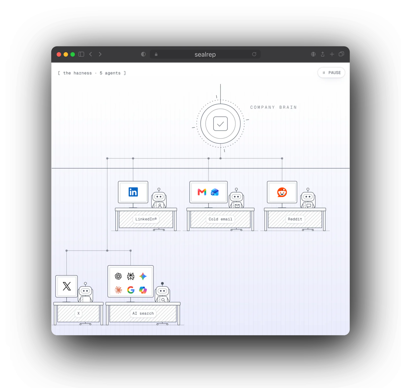Open the share menu
The width and height of the screenshot is (401, 388).
pyautogui.click(x=323, y=54)
